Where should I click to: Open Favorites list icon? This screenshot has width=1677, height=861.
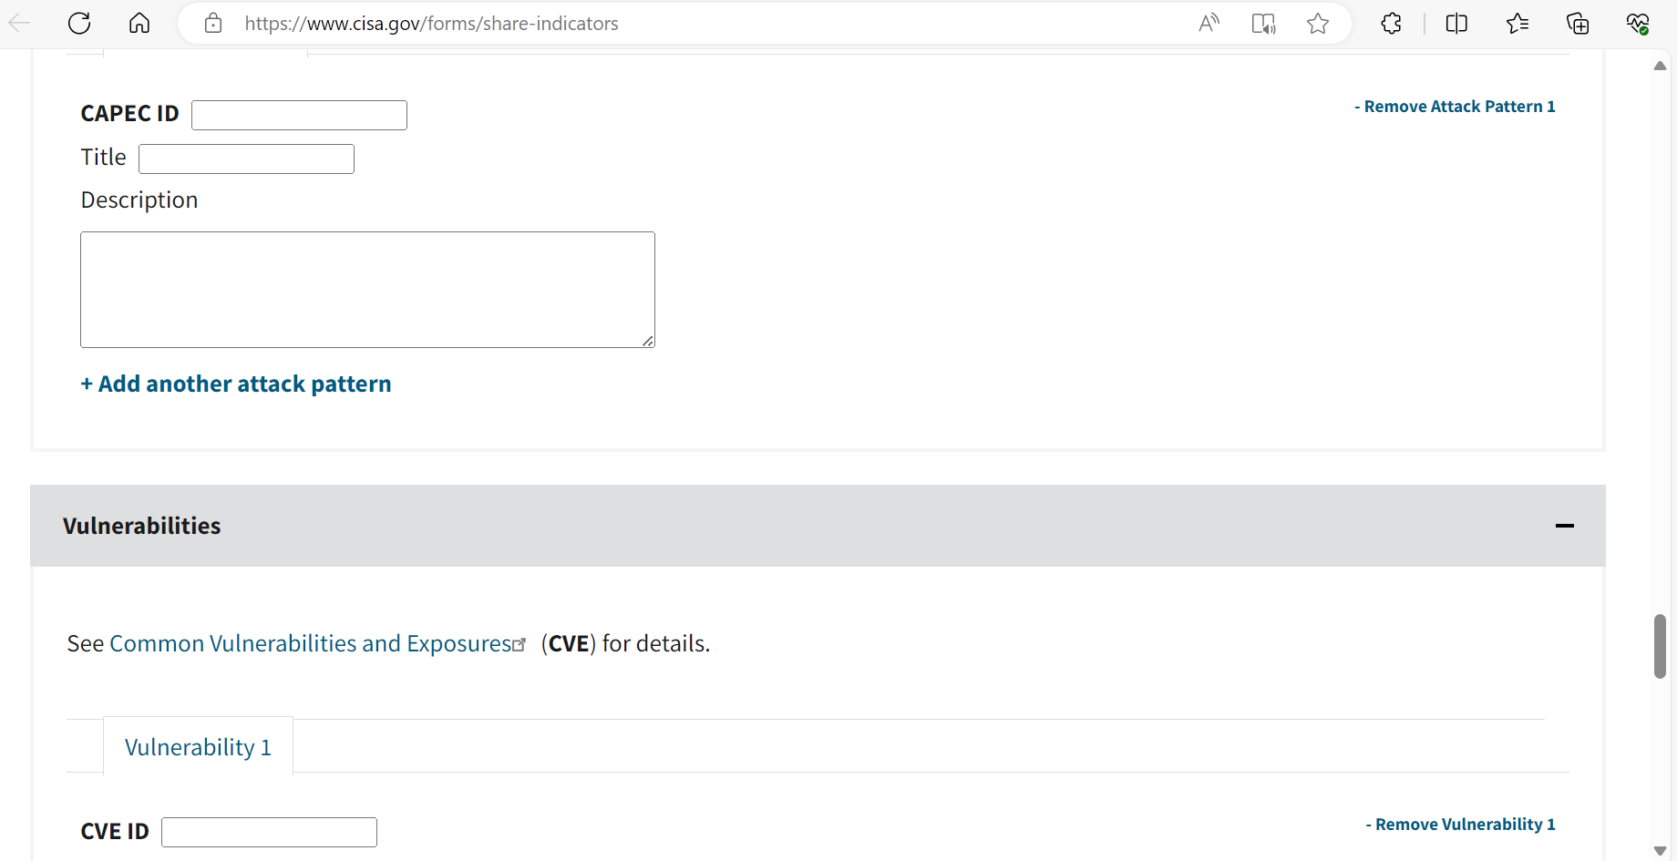1518,24
